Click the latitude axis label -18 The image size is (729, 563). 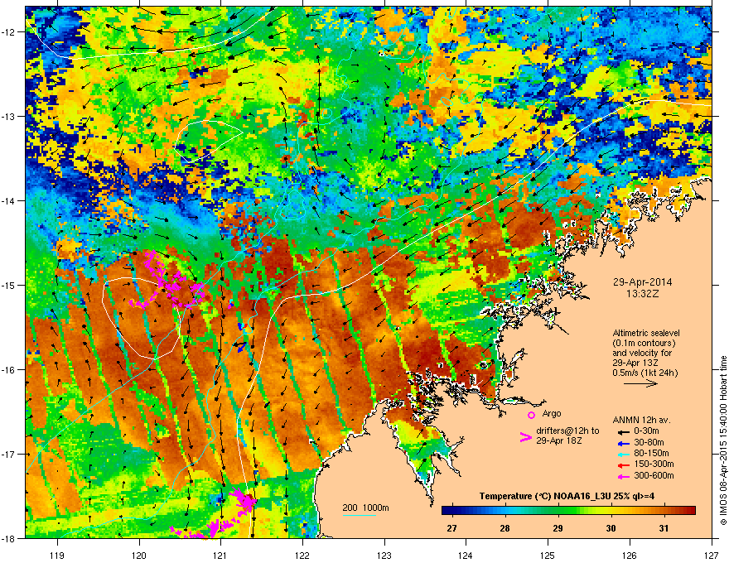(x=9, y=538)
